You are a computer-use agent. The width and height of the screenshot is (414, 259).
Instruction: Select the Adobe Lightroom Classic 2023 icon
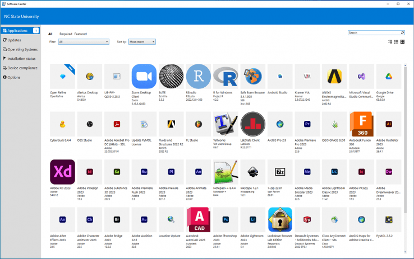(334, 172)
